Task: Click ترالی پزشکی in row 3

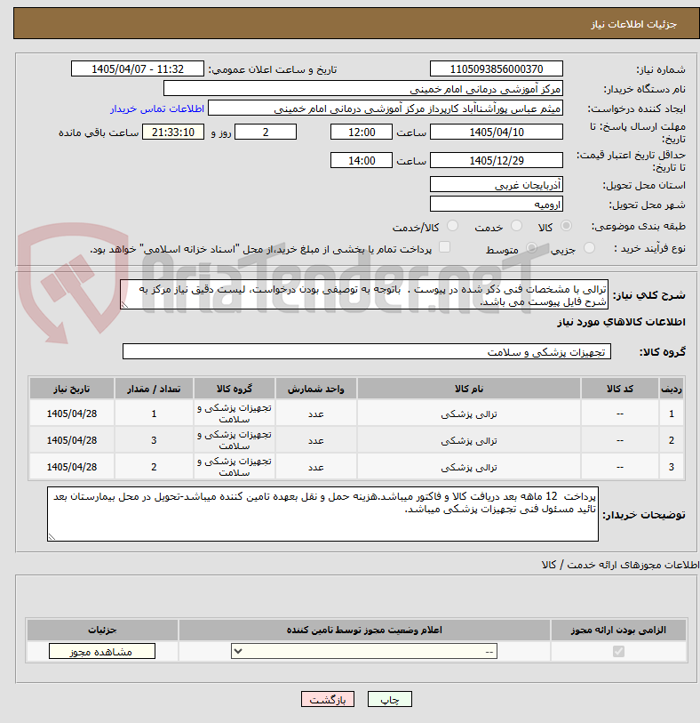Action: coord(469,467)
